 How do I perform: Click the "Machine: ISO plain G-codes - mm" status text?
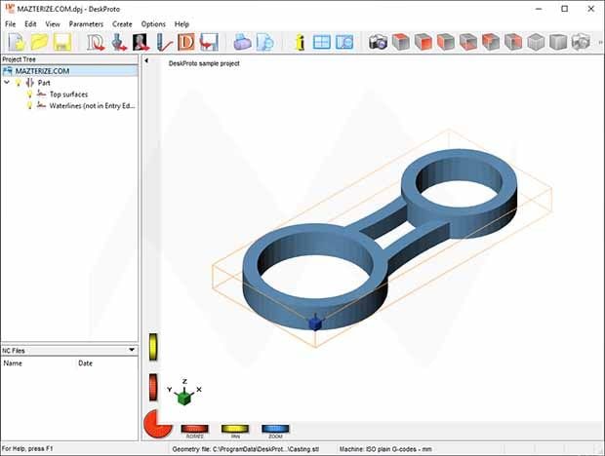(385, 449)
